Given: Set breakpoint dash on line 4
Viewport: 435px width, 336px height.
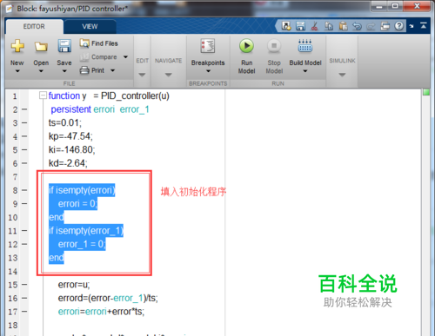Looking at the screenshot, I should pos(24,136).
